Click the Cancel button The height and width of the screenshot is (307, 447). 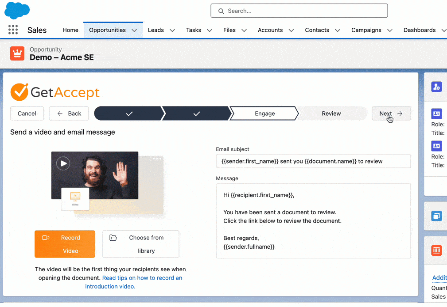click(x=27, y=114)
